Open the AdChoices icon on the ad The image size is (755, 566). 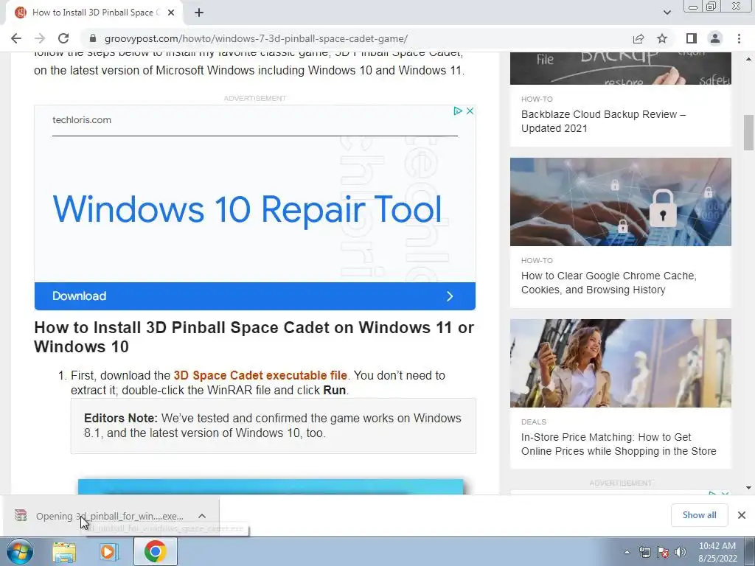tap(458, 111)
